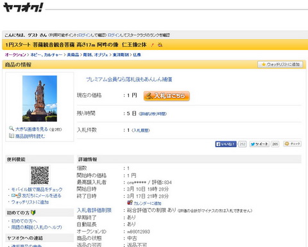Screen dimensions: 308x247
Task: Go to 仏像 breadcrumb
Action: click(x=137, y=54)
